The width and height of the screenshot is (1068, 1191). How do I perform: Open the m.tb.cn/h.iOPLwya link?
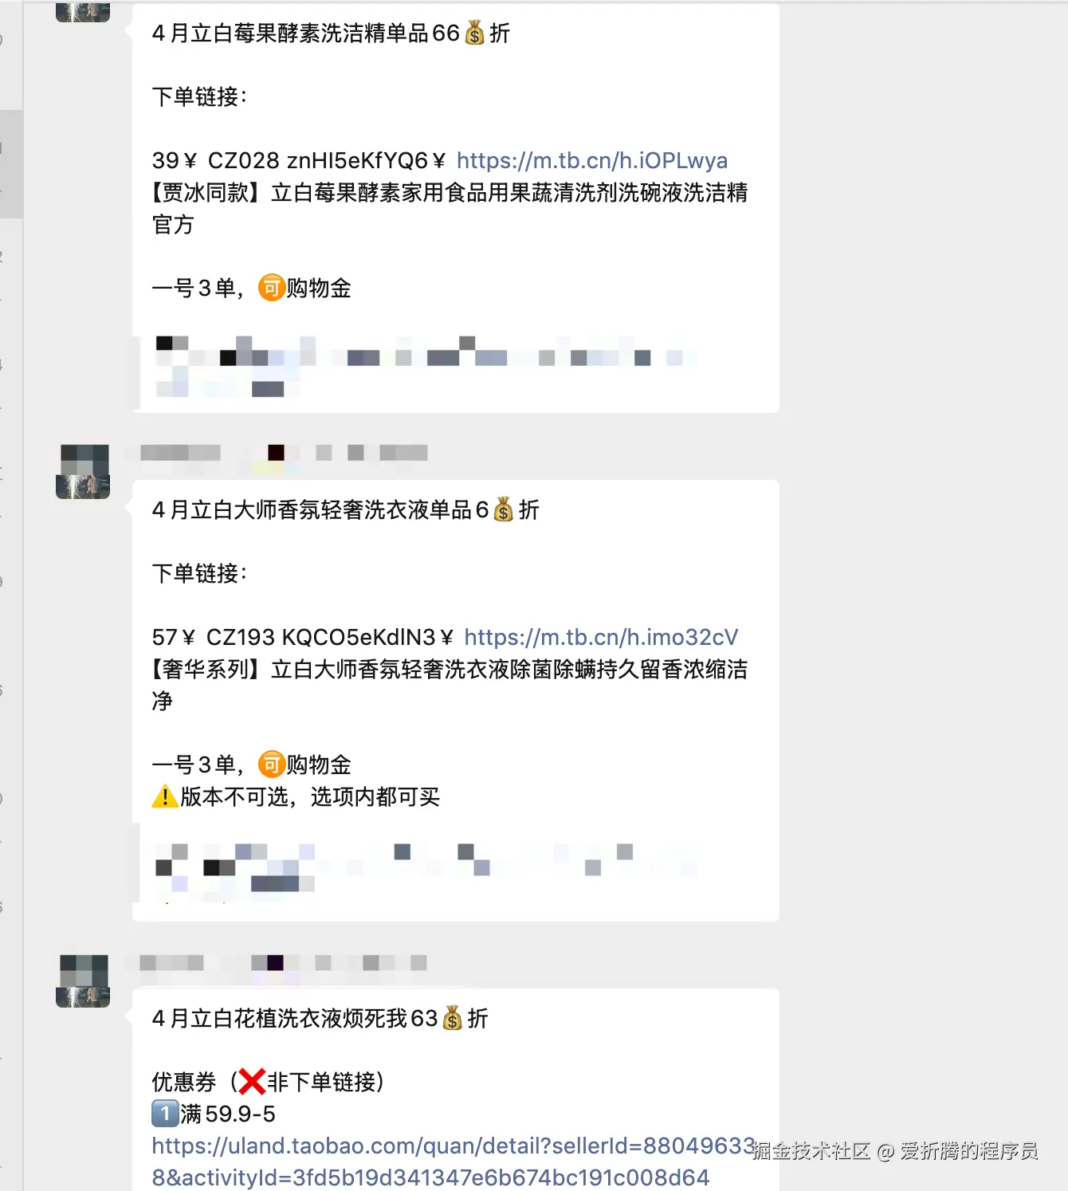pyautogui.click(x=591, y=161)
